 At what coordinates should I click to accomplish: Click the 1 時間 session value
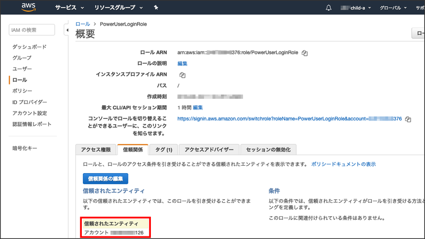point(184,108)
